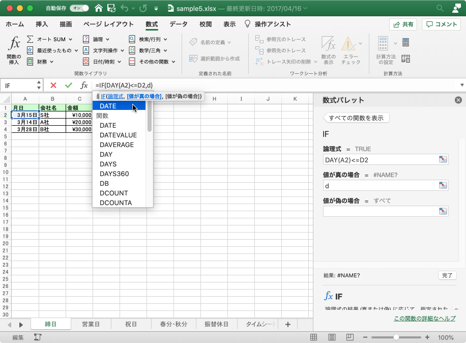The height and width of the screenshot is (343, 466).
Task: Expand the Financial functions dropdown arrow
Action: [52, 62]
